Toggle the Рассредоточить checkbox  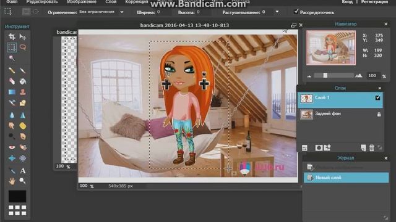(x=296, y=12)
